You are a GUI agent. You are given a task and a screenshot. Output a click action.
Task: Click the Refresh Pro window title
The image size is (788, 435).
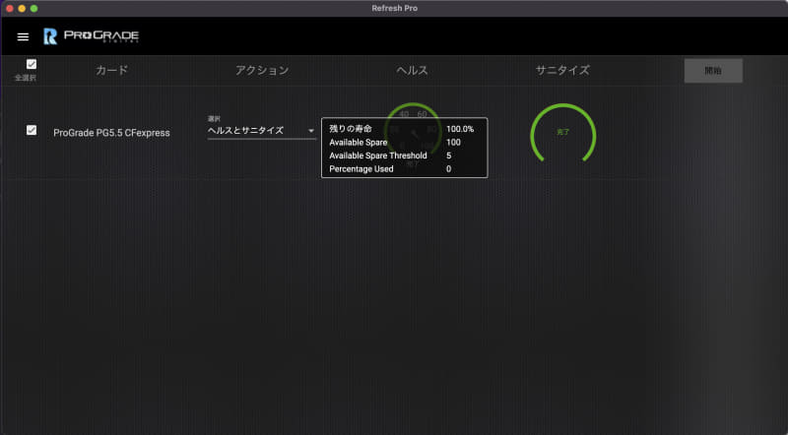395,8
